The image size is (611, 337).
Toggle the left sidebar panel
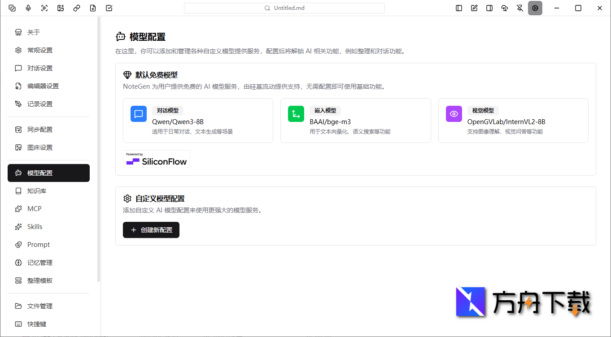pyautogui.click(x=458, y=8)
